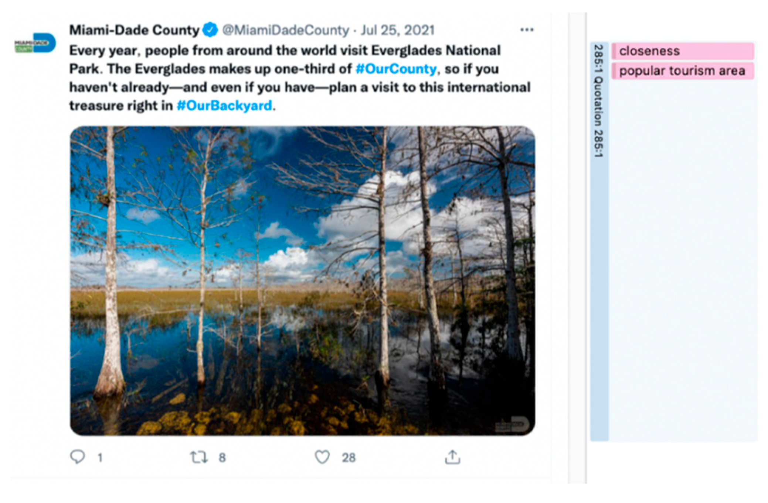Open the Miami-Dade County profile avatar
The height and width of the screenshot is (503, 768).
pos(35,44)
